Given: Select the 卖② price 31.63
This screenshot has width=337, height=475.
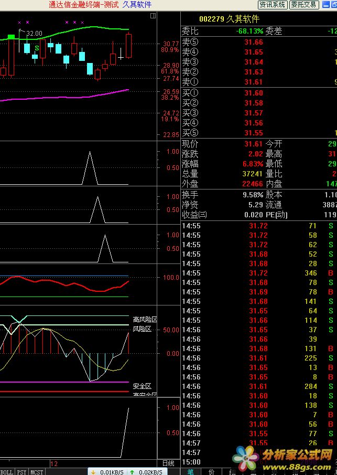Looking at the screenshot, I should tap(254, 72).
